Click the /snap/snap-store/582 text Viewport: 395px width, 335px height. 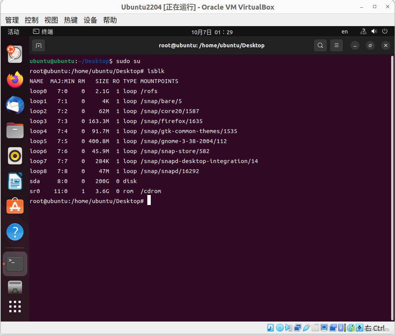pos(175,151)
